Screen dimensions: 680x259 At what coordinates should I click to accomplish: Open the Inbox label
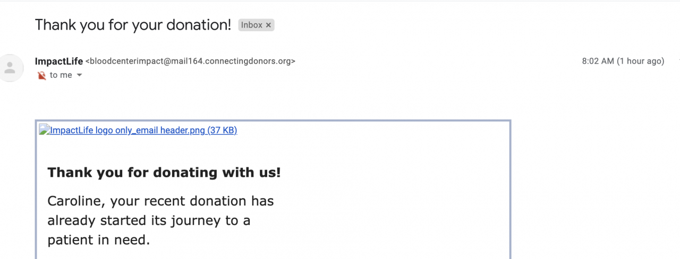252,25
